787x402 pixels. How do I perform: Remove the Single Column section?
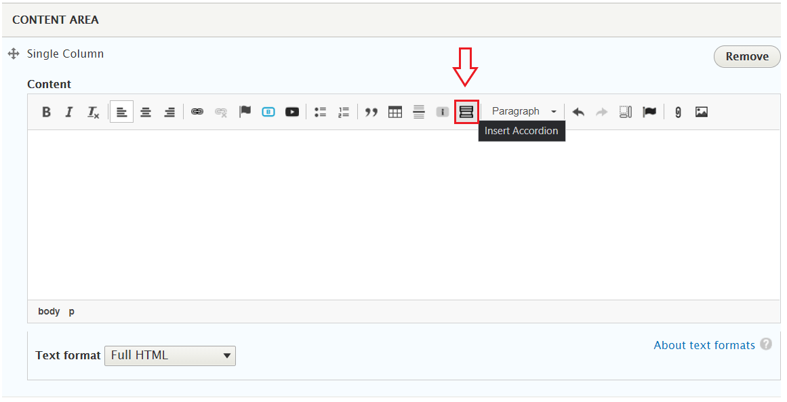746,56
